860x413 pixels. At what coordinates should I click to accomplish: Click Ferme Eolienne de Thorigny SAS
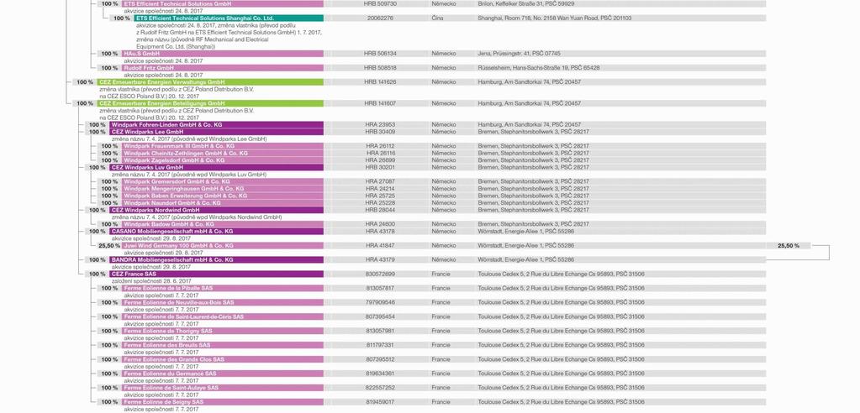(168, 332)
